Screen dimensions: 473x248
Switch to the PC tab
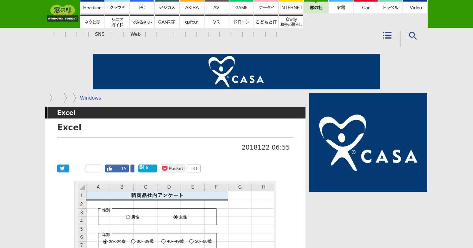coord(142,7)
